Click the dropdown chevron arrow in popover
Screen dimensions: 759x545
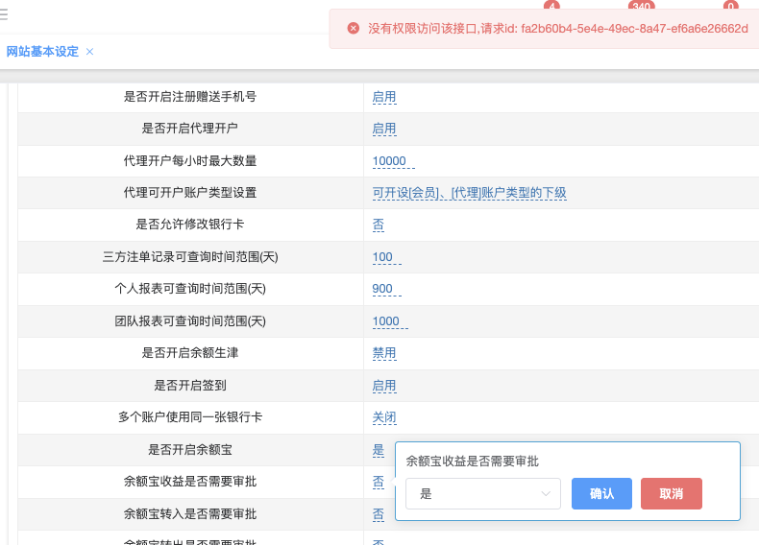(547, 493)
